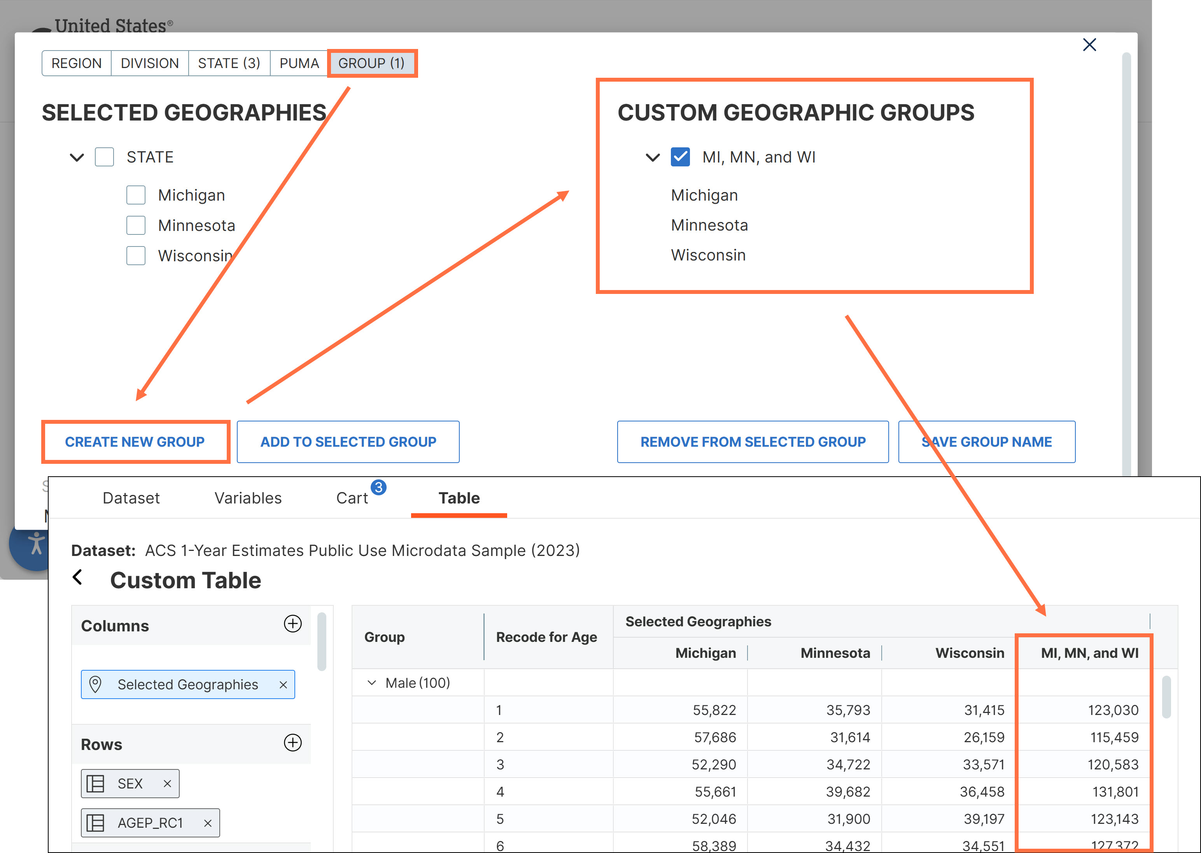Viewport: 1201px width, 853px height.
Task: Switch to the PUMA tab
Action: [299, 63]
